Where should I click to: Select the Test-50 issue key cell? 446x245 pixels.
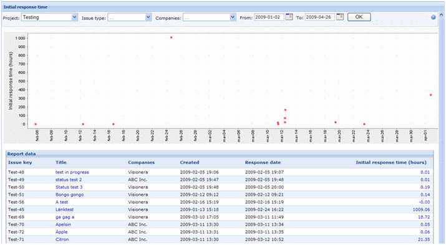coord(16,187)
